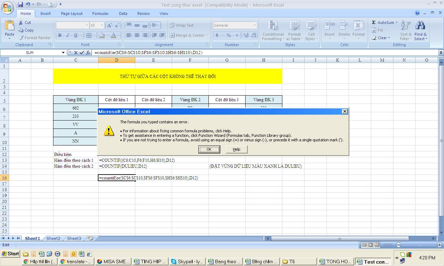Click the Windows Start button
444x266 pixels.
tap(10, 254)
